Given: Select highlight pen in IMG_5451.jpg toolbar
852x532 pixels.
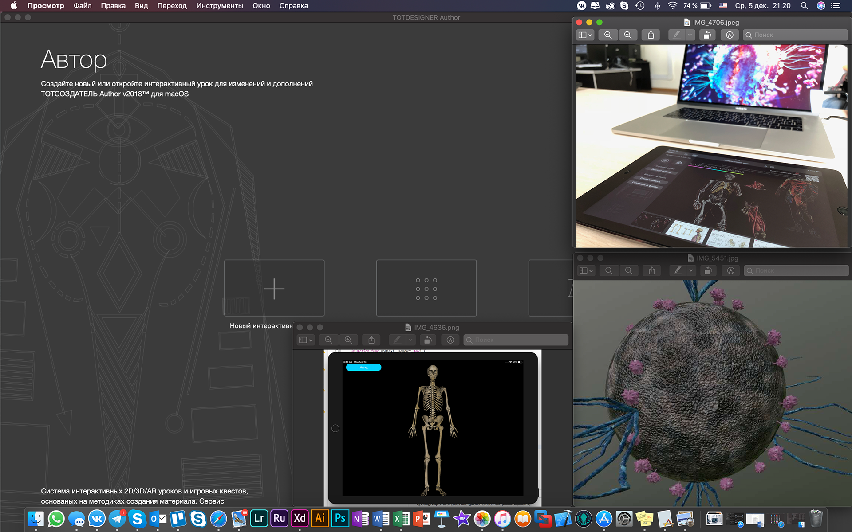Looking at the screenshot, I should click(678, 270).
